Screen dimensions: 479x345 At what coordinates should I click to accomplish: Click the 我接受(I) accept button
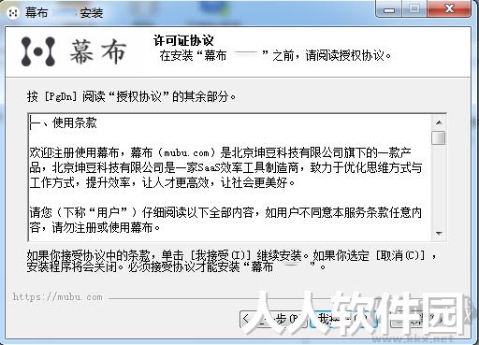pyautogui.click(x=343, y=319)
